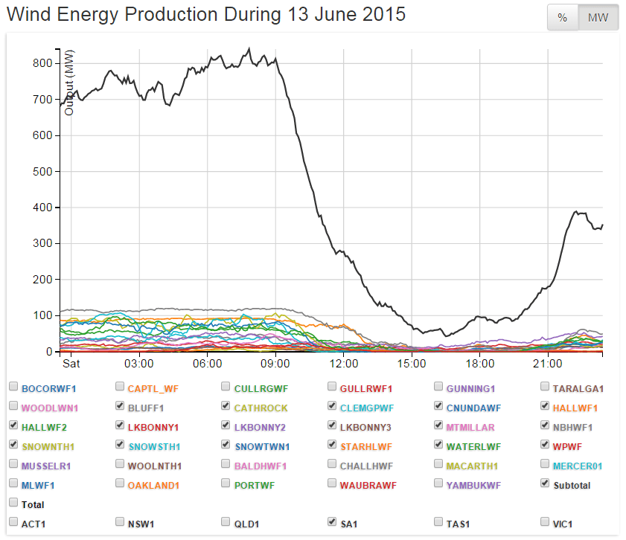This screenshot has width=626, height=540.
Task: Show the MACARTH1 wind farm series
Action: 438,464
